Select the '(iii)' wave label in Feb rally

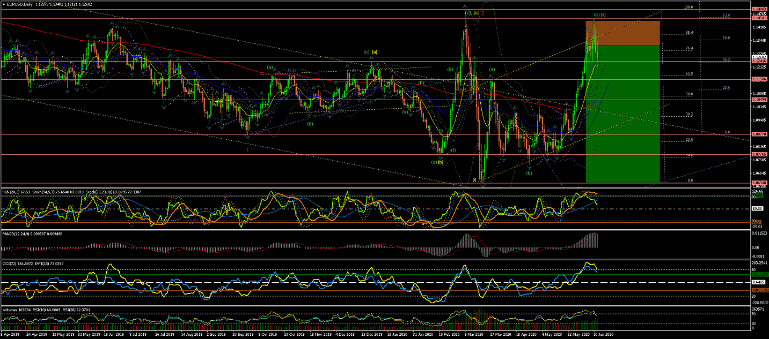[451, 69]
